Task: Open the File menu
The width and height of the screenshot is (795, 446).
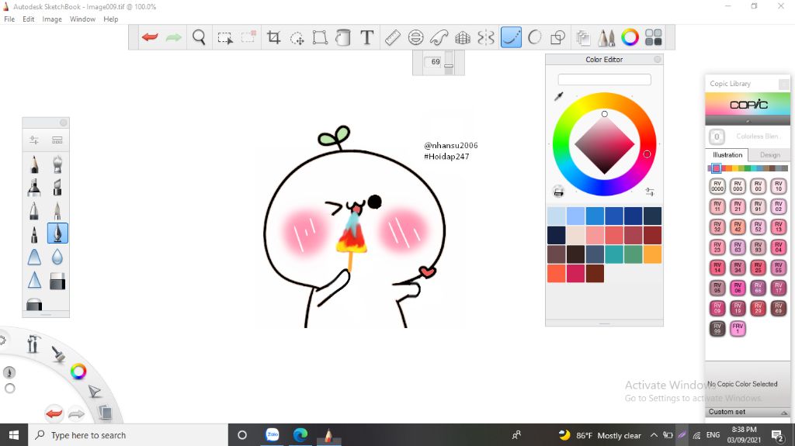Action: (x=9, y=19)
